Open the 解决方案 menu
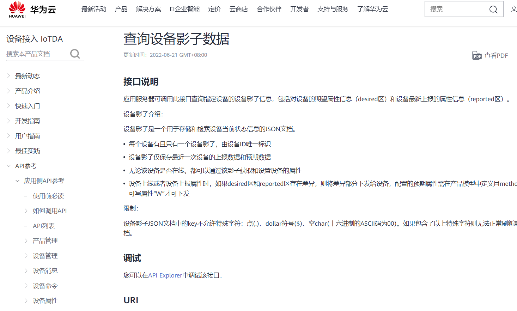 (x=148, y=9)
